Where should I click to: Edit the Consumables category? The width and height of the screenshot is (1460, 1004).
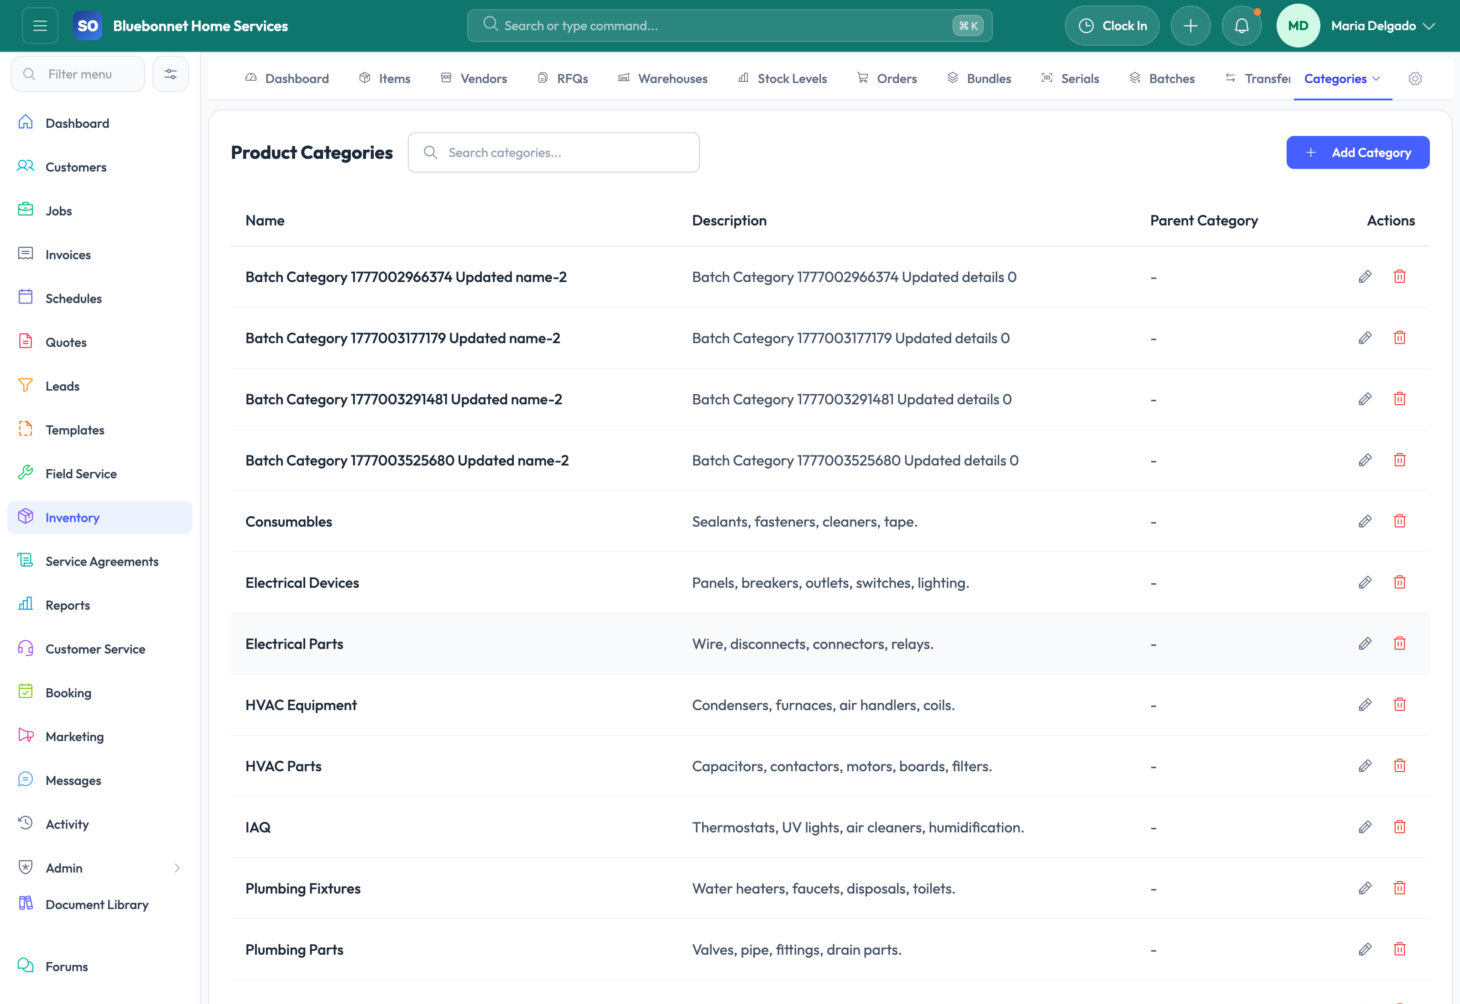pos(1365,522)
